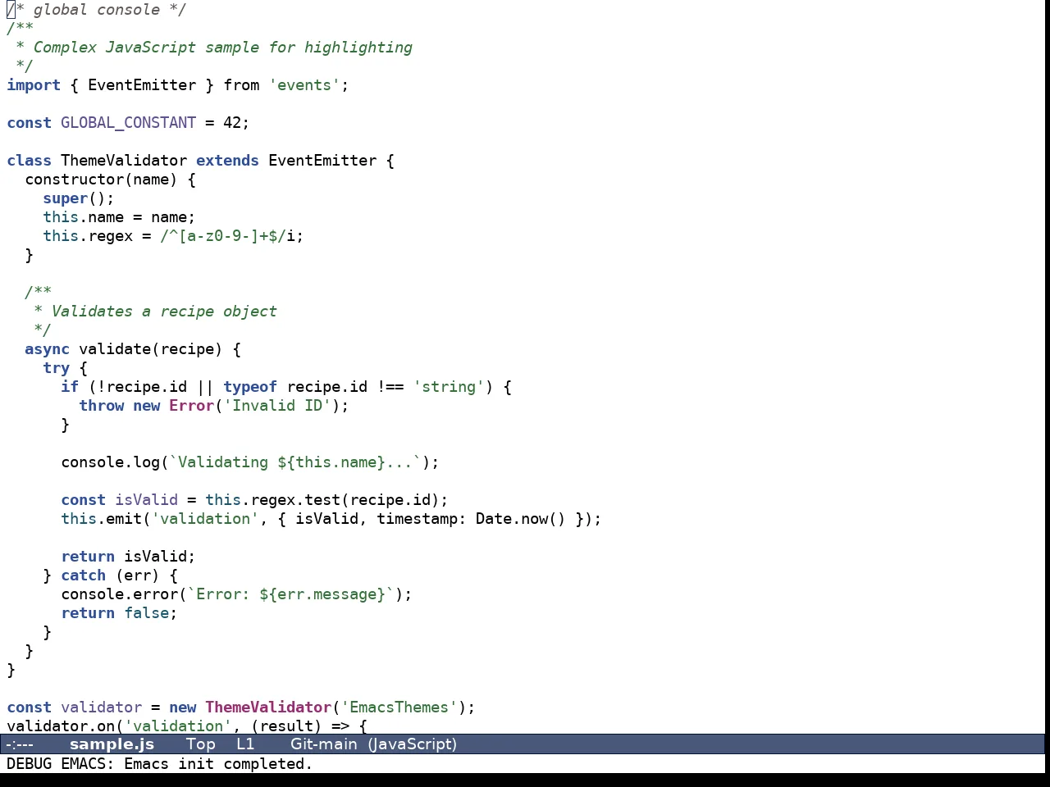
Task: Click the L1 line number indicator
Action: 245,744
